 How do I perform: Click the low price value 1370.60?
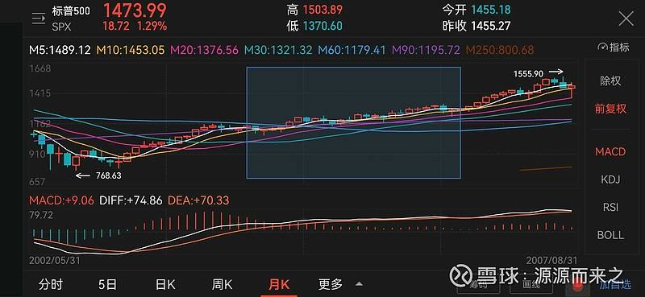pos(322,26)
